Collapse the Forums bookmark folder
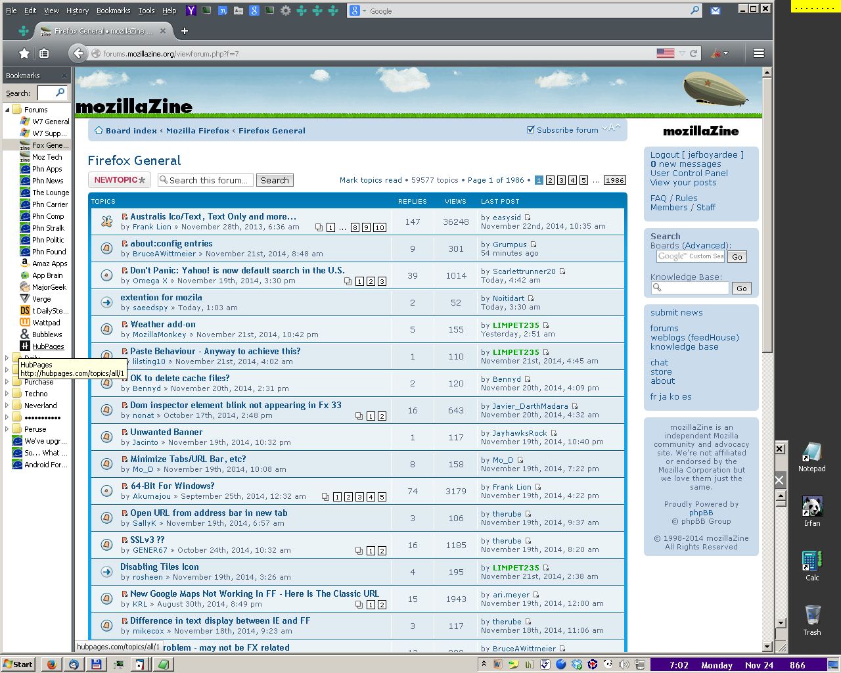The width and height of the screenshot is (841, 673). 7,110
